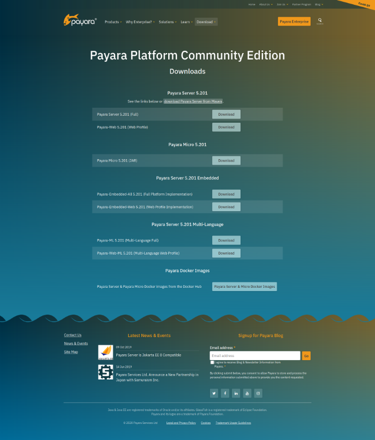Focus the Email address input field
375x440 pixels.
[255, 355]
